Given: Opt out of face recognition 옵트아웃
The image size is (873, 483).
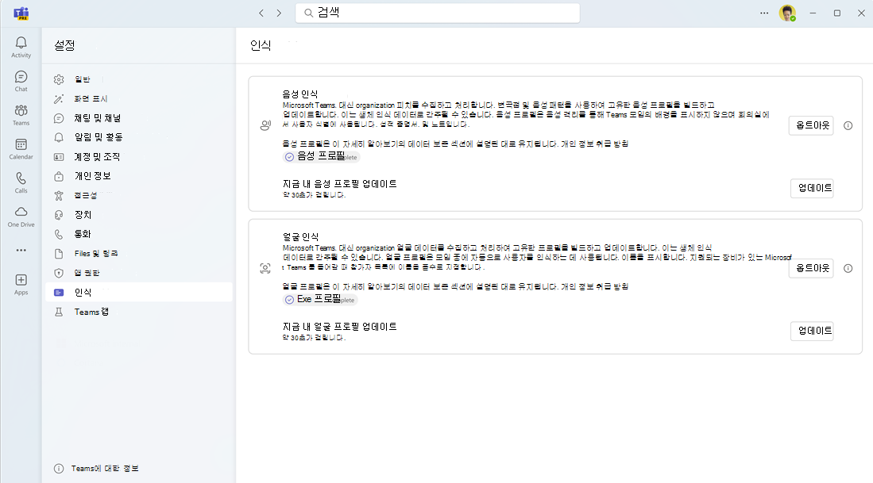Looking at the screenshot, I should [x=811, y=268].
